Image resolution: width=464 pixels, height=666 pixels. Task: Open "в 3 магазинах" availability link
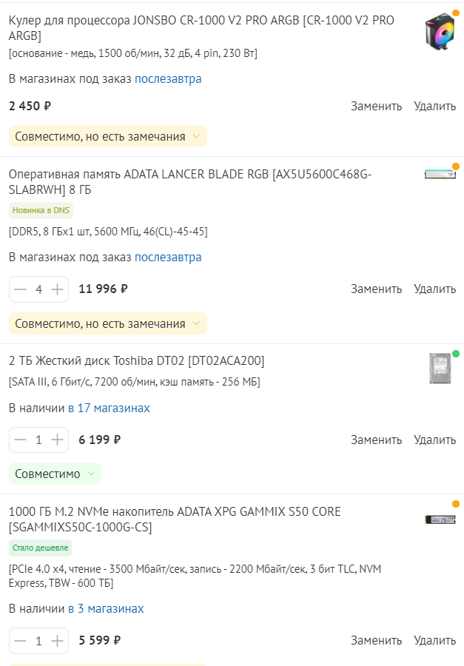pos(106,609)
